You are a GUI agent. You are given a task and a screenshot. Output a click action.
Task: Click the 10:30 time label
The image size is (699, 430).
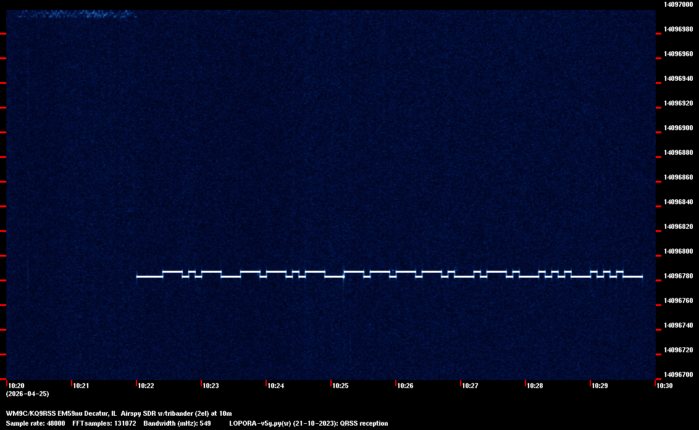[x=664, y=386]
